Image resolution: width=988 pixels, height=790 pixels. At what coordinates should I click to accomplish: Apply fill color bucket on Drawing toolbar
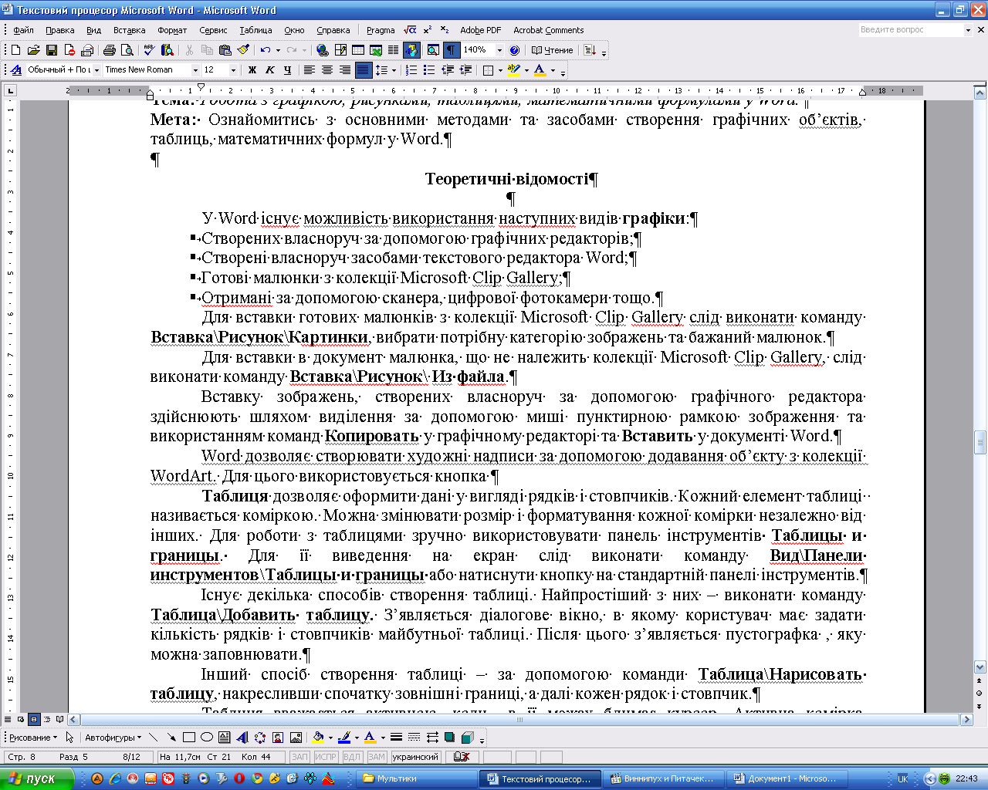318,738
